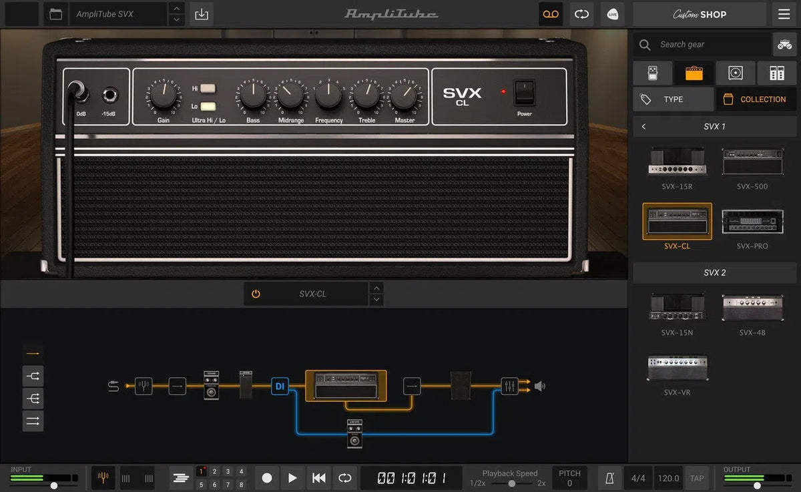Open the hamburger menu top right
This screenshot has height=492, width=801.
(783, 14)
